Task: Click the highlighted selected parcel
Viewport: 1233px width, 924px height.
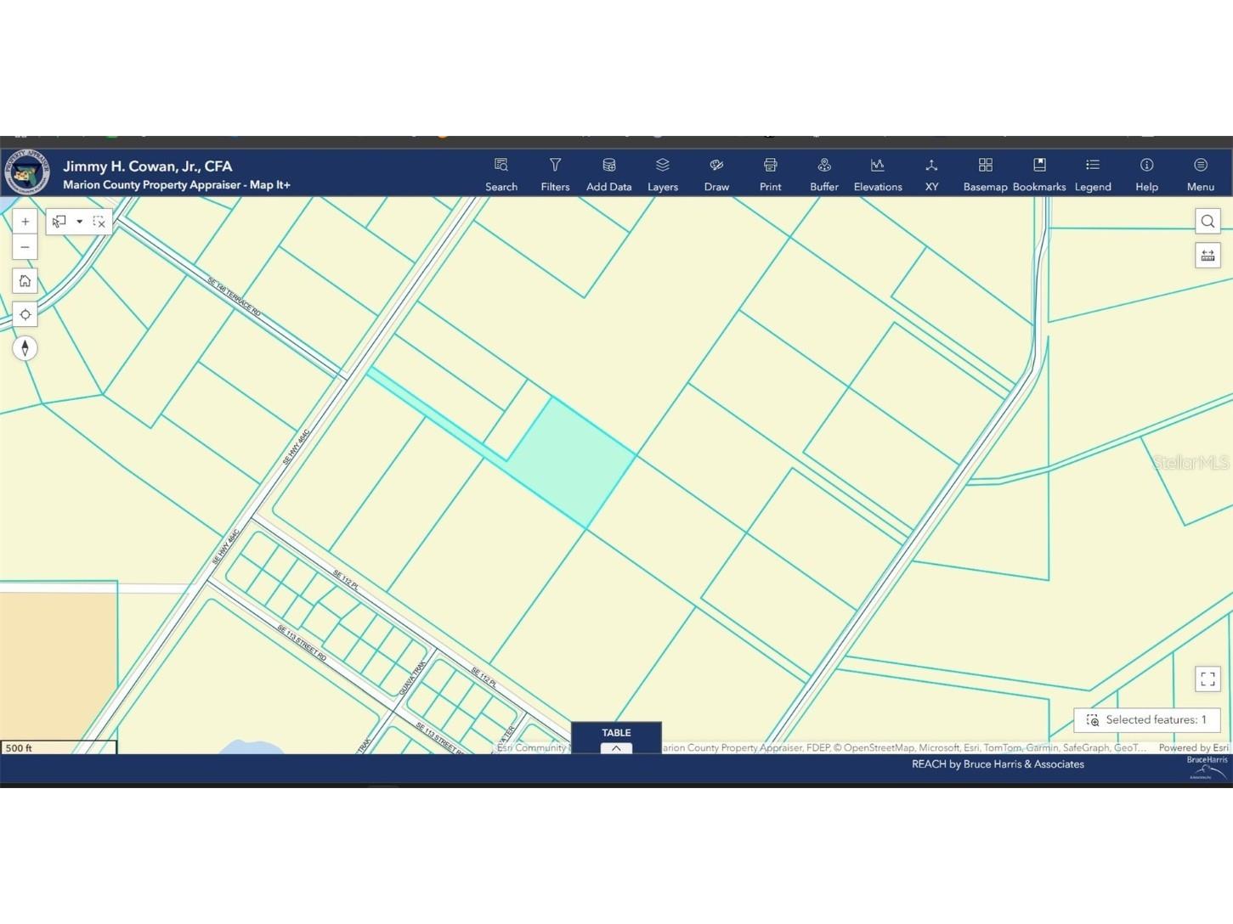Action: (x=572, y=460)
